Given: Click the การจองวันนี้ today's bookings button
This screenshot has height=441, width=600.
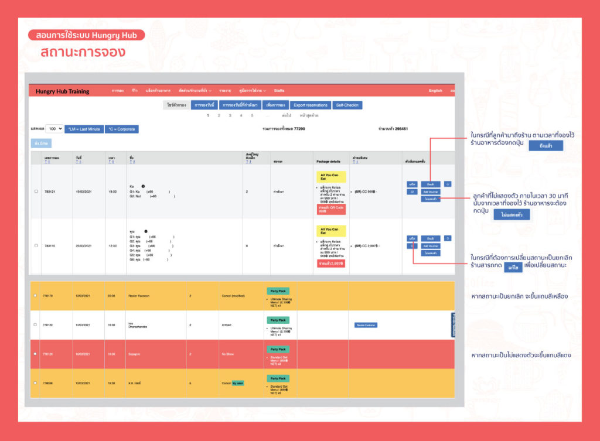Looking at the screenshot, I should (204, 105).
